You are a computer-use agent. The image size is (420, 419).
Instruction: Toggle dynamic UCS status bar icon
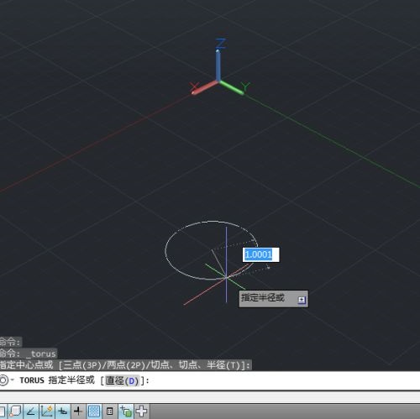coord(46,411)
